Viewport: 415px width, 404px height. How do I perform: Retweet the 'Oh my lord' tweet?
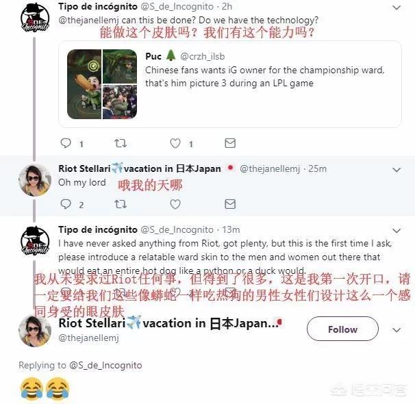121,204
